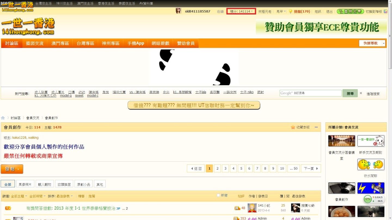
Task: Open 會員創作 camera thumbnail in sidebar
Action: click(x=342, y=188)
